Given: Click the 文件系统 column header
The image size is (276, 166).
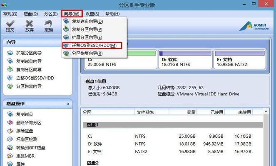Looking at the screenshot, I should coord(152,112).
